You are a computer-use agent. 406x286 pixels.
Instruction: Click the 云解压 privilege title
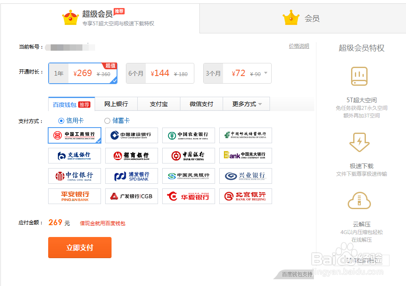[x=362, y=224]
